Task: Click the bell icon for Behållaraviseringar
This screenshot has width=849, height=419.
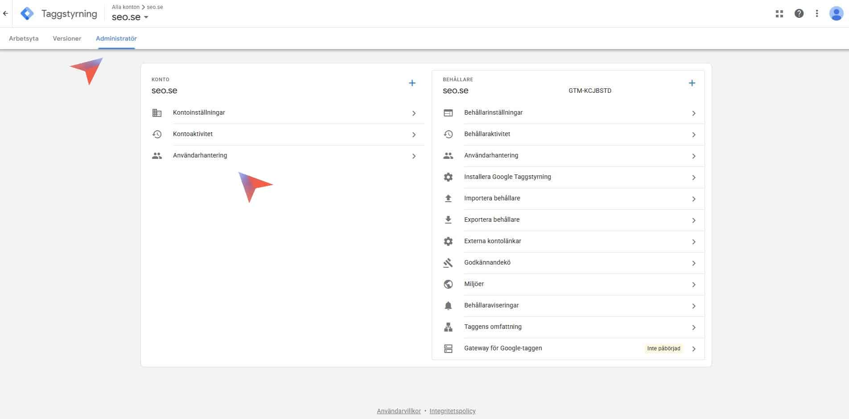Action: click(448, 306)
